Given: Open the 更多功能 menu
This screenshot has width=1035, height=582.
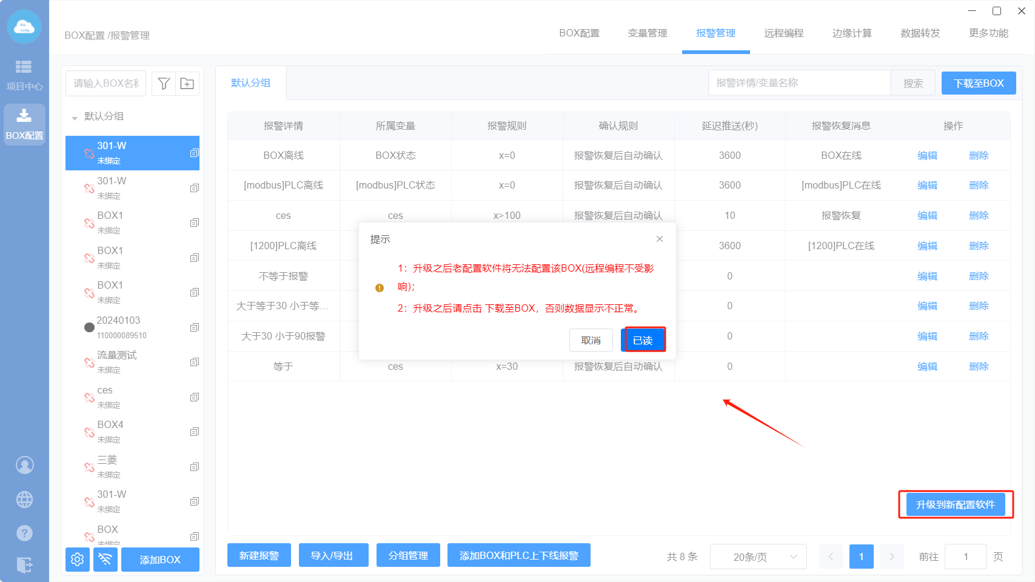Looking at the screenshot, I should point(988,33).
